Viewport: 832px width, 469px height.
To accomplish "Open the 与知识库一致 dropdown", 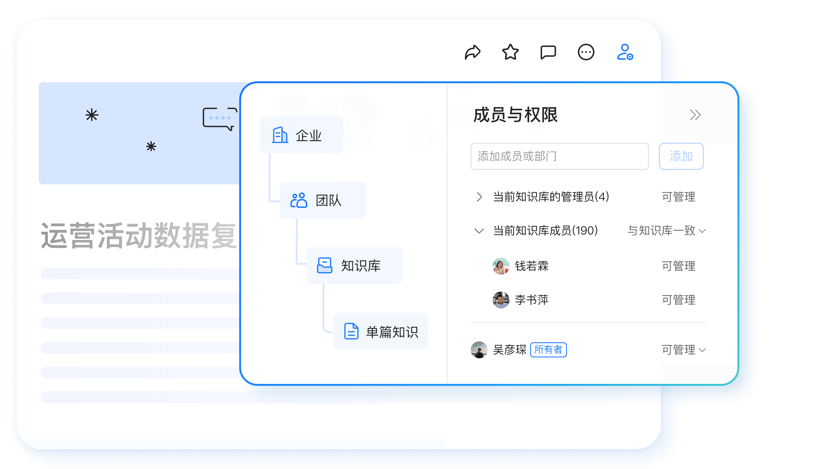I will (667, 231).
